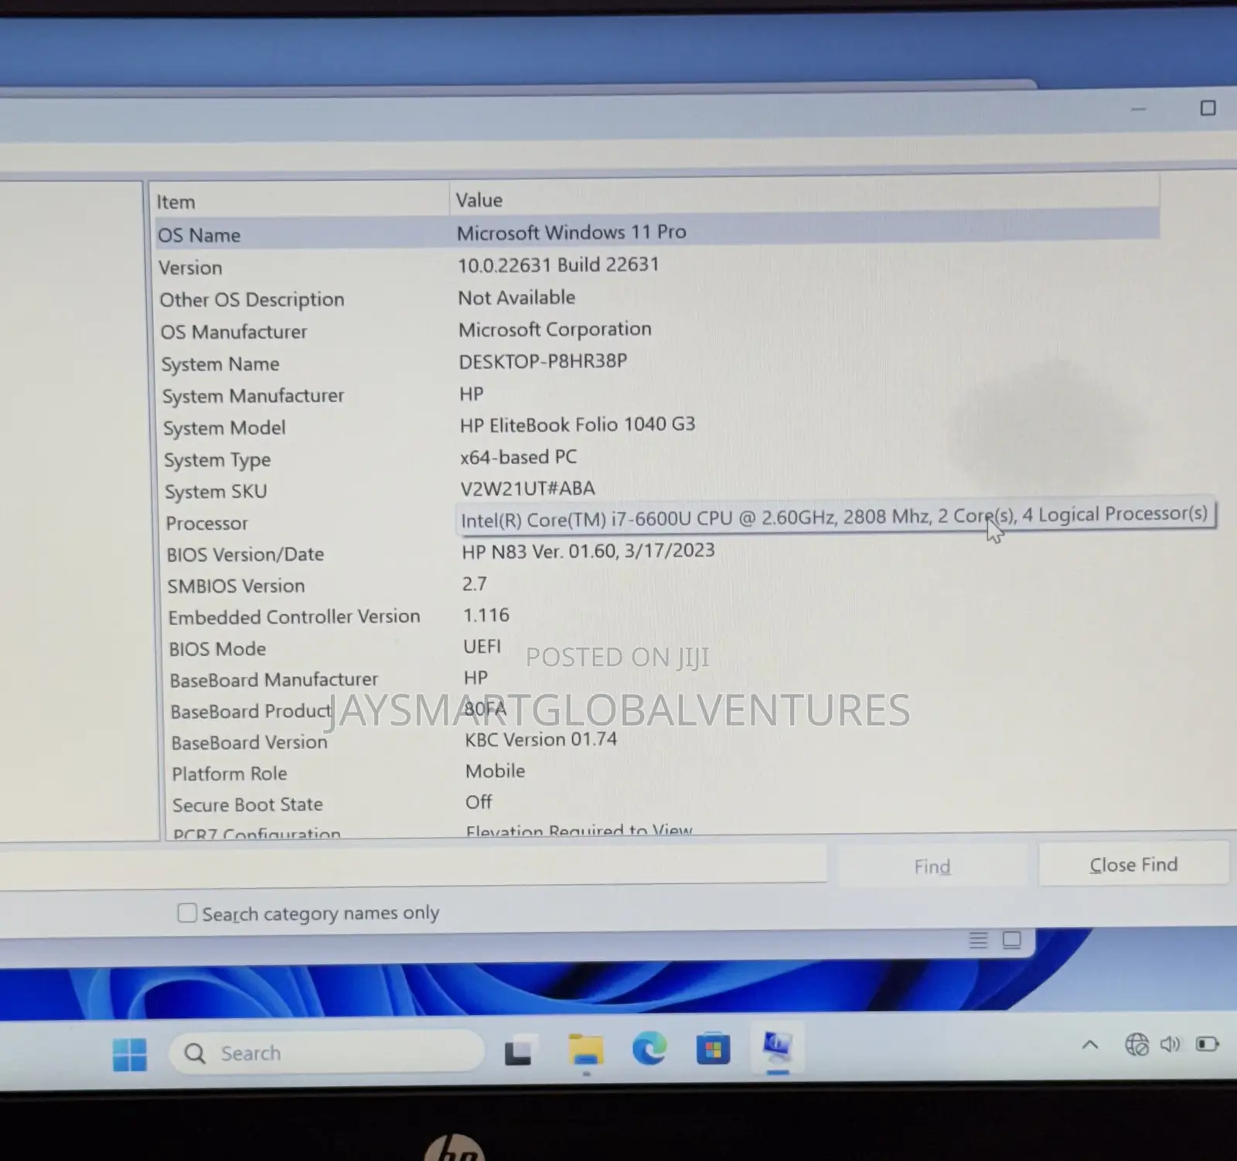The height and width of the screenshot is (1161, 1237).
Task: Check battery status tray icon
Action: [x=1207, y=1044]
